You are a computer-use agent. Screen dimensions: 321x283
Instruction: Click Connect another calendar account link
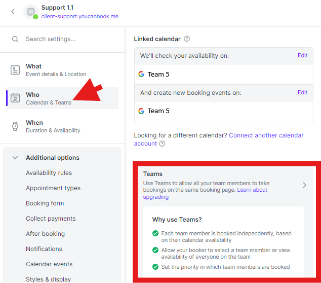pos(266,135)
